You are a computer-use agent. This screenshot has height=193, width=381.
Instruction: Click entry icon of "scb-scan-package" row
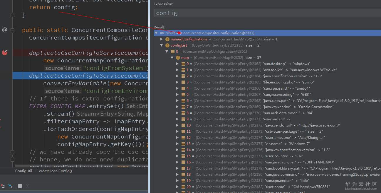coord(183,131)
